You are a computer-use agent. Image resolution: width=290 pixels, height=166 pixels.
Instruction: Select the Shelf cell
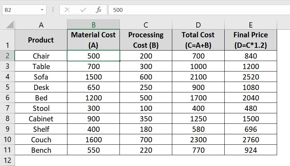[x=41, y=129]
